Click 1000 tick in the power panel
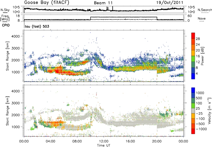Viewport: 212px width, 147px height. [x=16, y=72]
